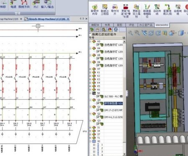Switch to the elecworks tab
188x156 pixels.
162,25
